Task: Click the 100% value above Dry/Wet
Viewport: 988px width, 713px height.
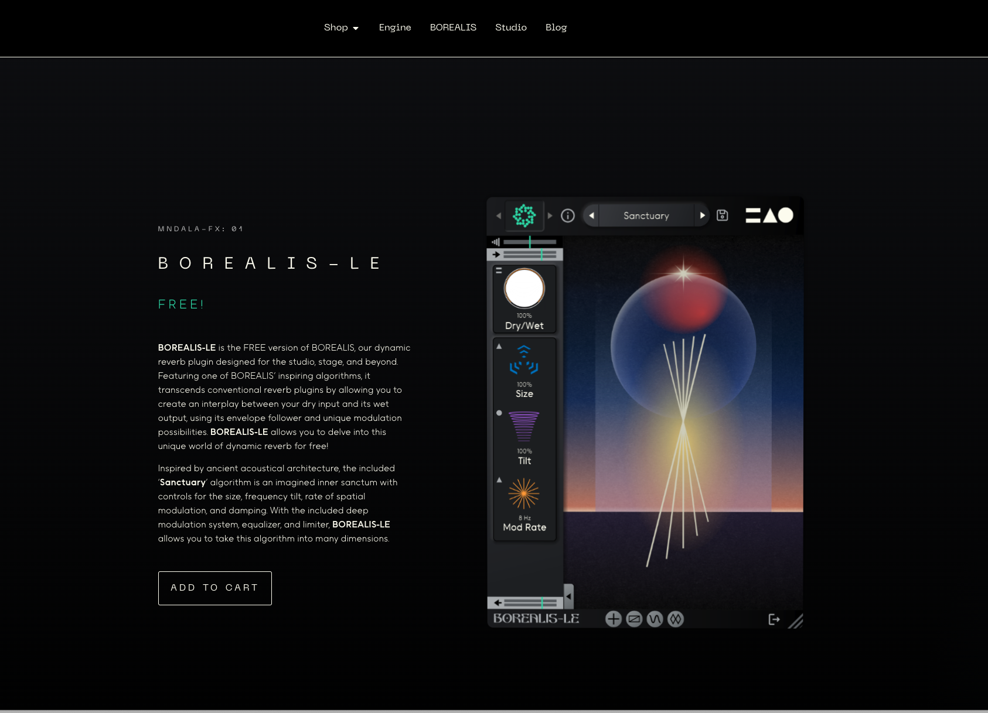Action: click(524, 316)
